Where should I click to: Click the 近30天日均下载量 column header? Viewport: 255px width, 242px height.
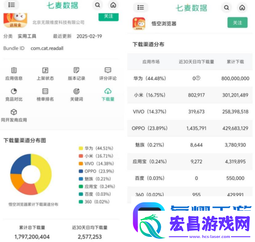click(x=196, y=62)
